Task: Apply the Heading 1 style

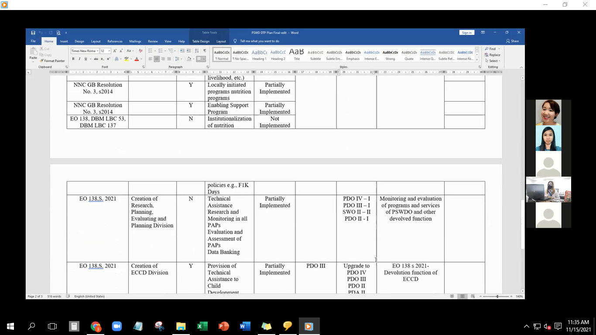Action: click(x=259, y=55)
